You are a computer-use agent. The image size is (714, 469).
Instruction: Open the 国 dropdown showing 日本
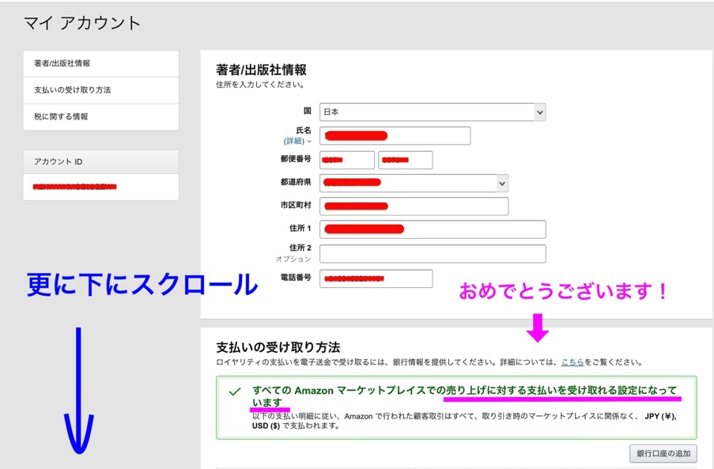tap(433, 112)
